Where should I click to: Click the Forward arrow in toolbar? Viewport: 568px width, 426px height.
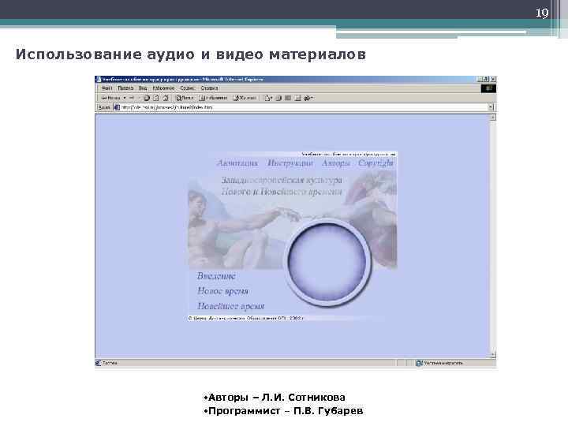tap(132, 98)
